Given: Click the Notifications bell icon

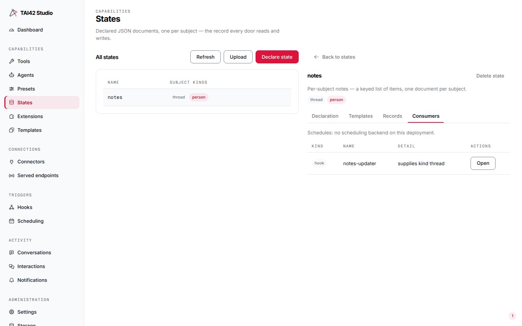Looking at the screenshot, I should (x=12, y=280).
